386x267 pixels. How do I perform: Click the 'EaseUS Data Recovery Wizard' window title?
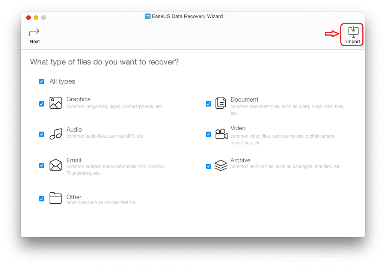click(x=187, y=16)
